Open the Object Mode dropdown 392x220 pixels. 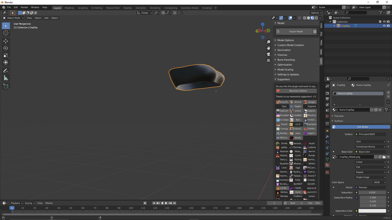click(13, 18)
